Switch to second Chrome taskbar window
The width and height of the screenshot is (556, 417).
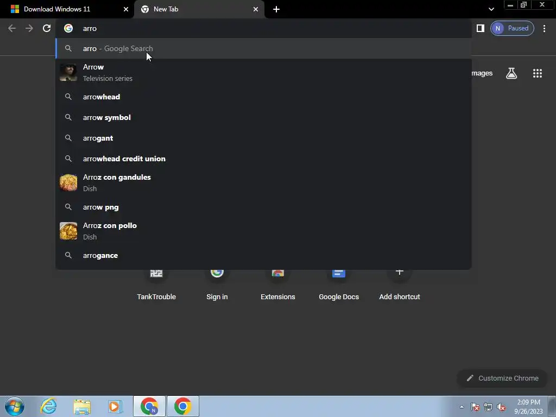pyautogui.click(x=183, y=406)
